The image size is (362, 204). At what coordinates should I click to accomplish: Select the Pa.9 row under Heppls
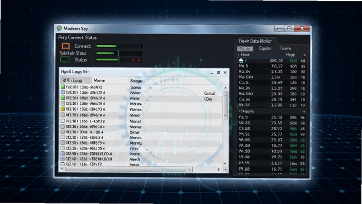(x=272, y=117)
